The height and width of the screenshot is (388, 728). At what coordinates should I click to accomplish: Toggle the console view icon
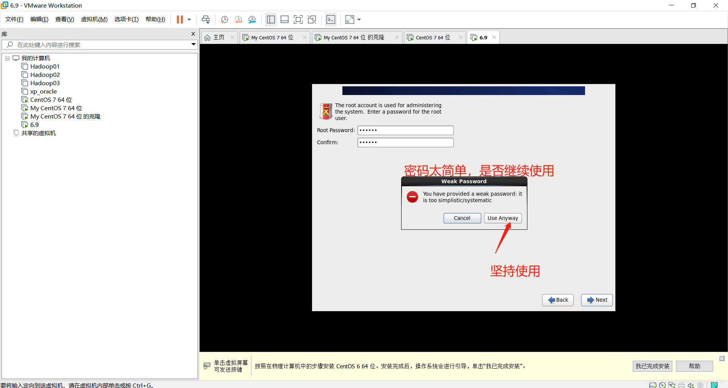pos(331,19)
